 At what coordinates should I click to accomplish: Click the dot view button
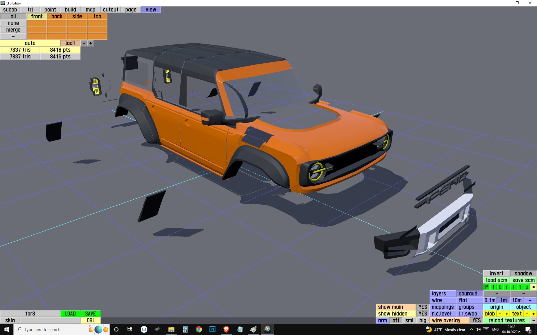click(533, 287)
